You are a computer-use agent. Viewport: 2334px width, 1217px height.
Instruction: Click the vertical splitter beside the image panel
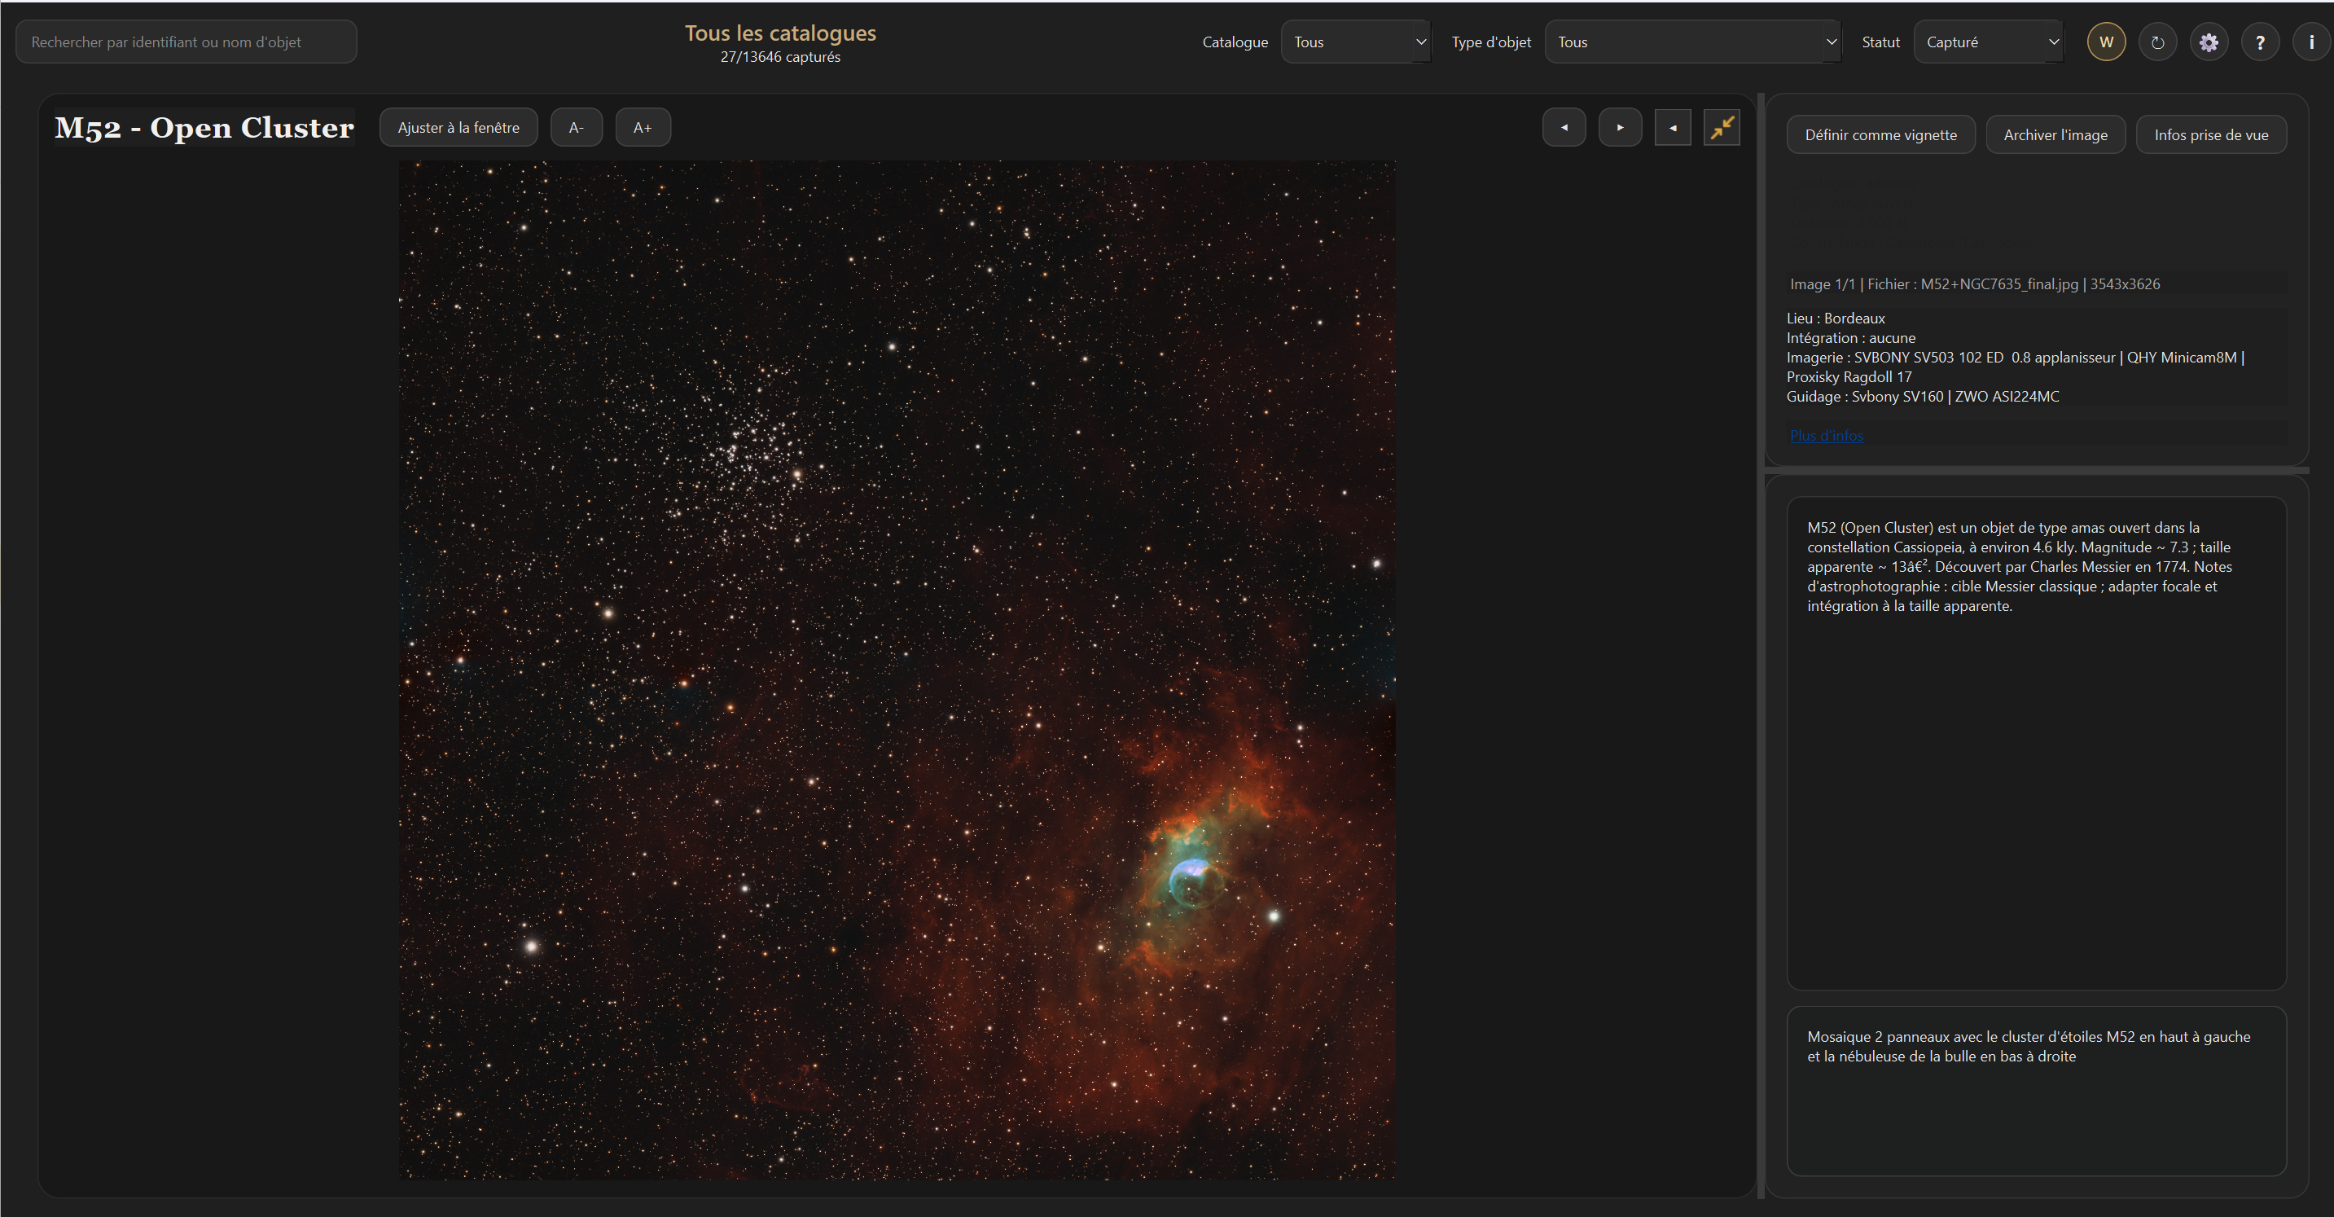pos(1761,645)
